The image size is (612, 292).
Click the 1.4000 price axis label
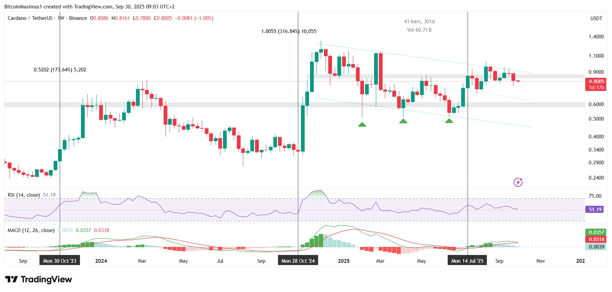pyautogui.click(x=596, y=37)
